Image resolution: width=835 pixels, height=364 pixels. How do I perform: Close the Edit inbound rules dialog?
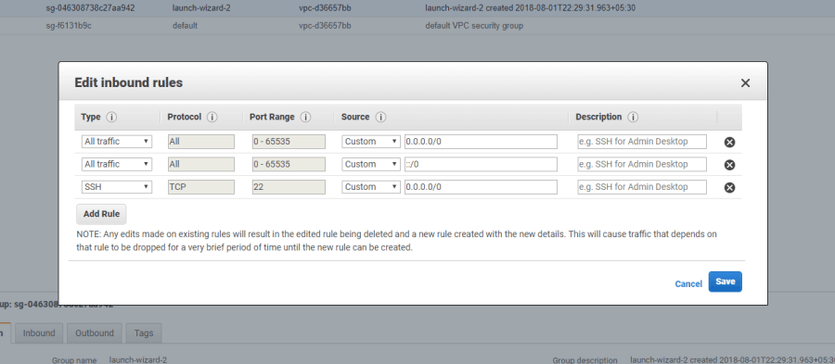(746, 83)
